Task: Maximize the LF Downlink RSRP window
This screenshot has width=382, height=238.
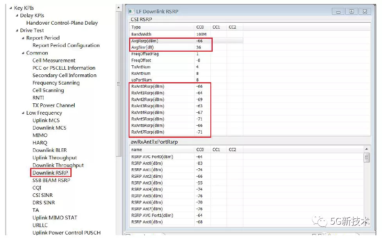Action: [x=352, y=11]
